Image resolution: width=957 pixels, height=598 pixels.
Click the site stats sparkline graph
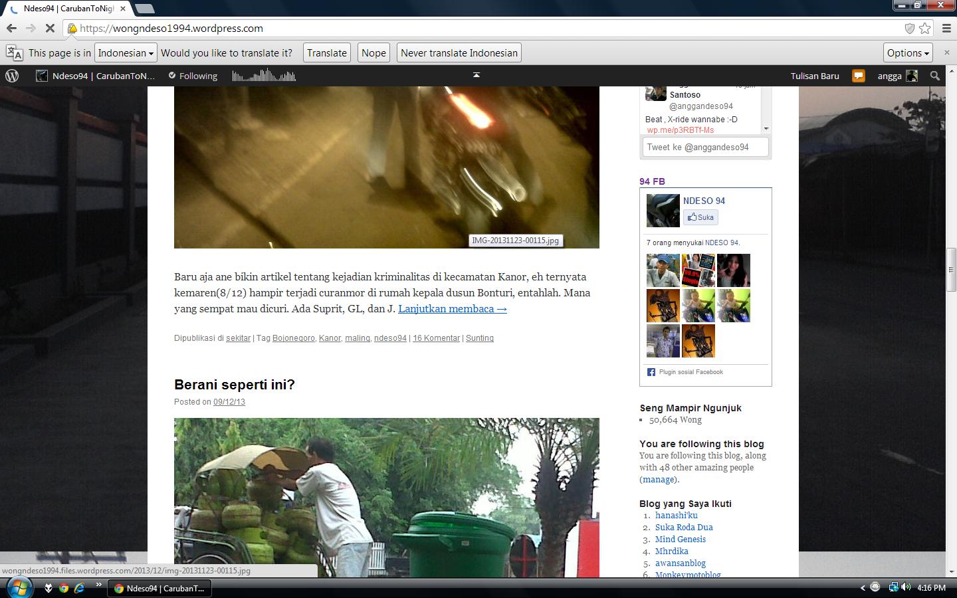tap(264, 76)
